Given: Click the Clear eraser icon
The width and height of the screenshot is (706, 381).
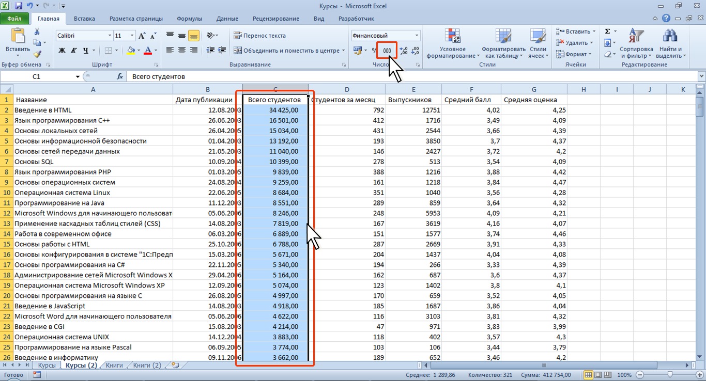Looking at the screenshot, I should tap(608, 54).
